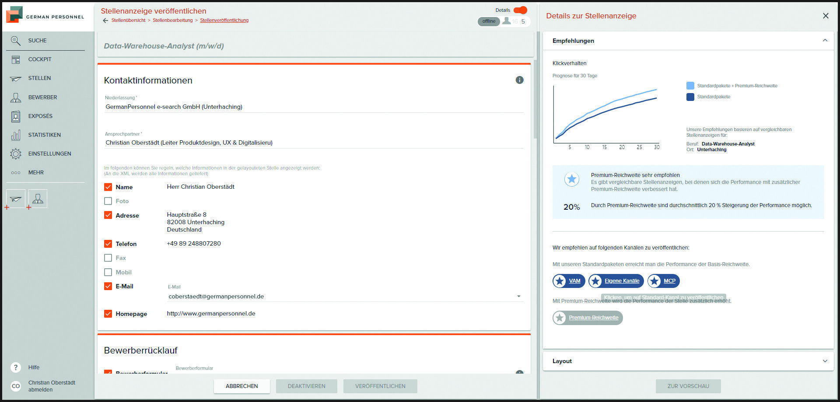Uncheck the Homepage checkbox
The image size is (840, 402).
point(108,314)
